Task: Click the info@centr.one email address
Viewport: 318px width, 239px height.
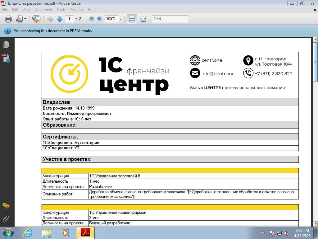Action: (x=218, y=73)
